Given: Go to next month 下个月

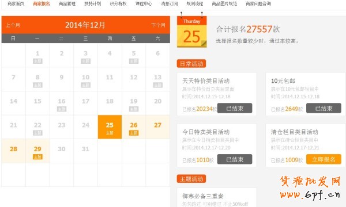Looking at the screenshot, I should pos(158,25).
